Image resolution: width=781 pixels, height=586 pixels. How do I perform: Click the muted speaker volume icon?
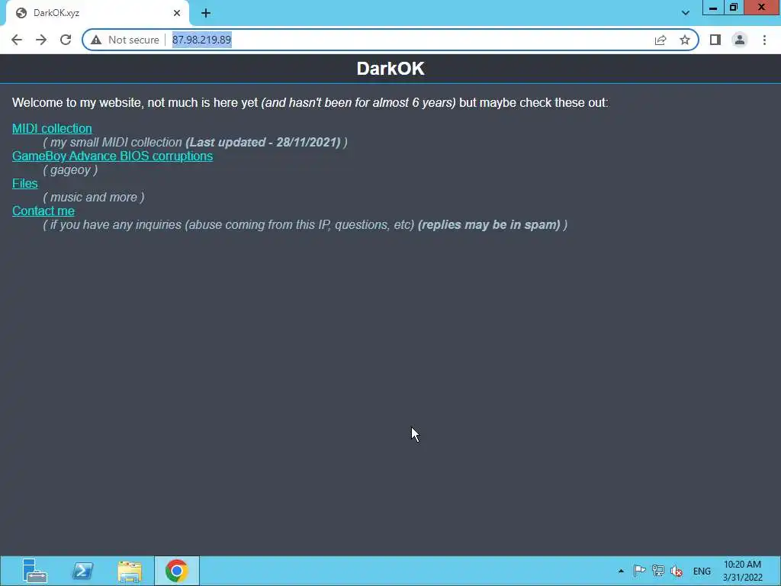tap(677, 571)
